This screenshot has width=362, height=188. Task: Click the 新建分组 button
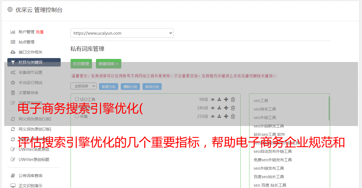click(109, 87)
